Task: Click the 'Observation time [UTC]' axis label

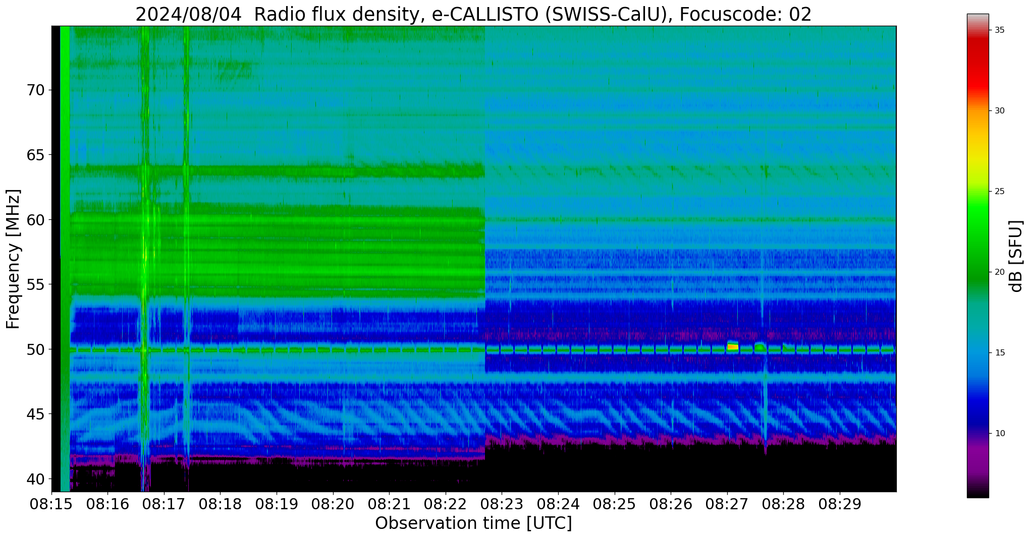Action: (473, 523)
